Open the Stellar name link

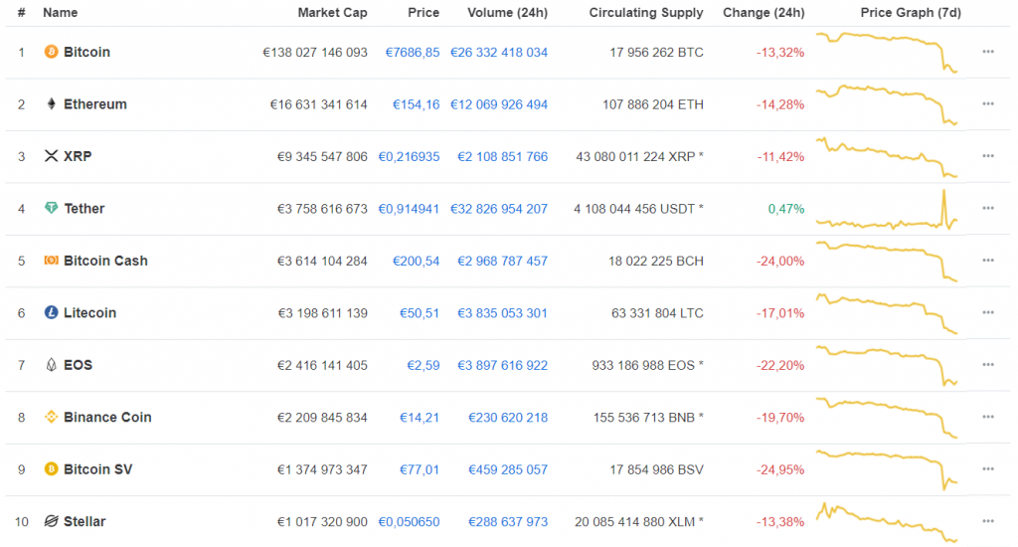click(85, 521)
